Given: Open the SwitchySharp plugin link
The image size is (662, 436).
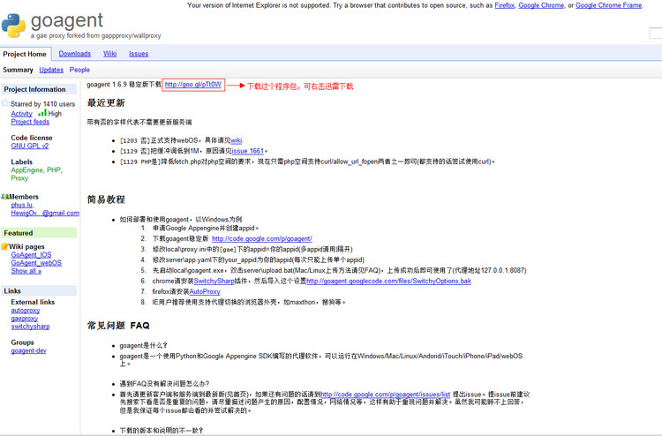Looking at the screenshot, I should click(x=214, y=281).
